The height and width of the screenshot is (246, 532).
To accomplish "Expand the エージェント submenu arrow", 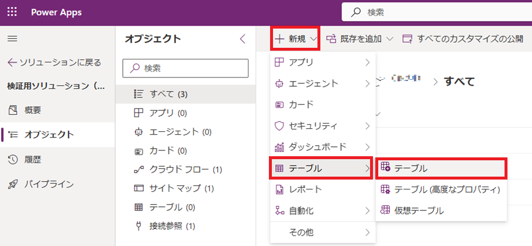I will [367, 83].
